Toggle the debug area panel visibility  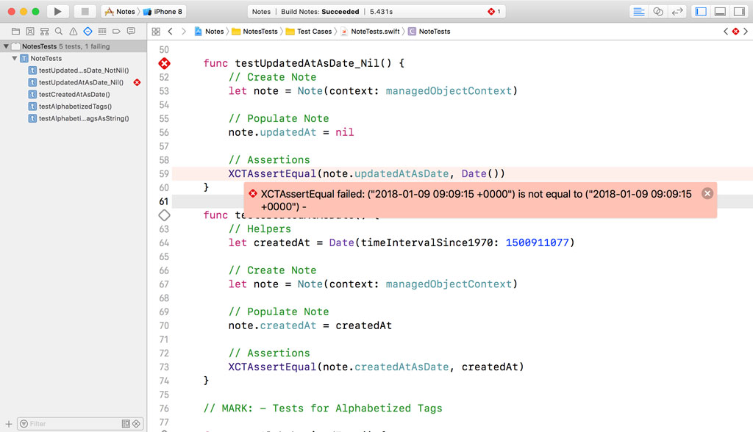[x=719, y=11]
